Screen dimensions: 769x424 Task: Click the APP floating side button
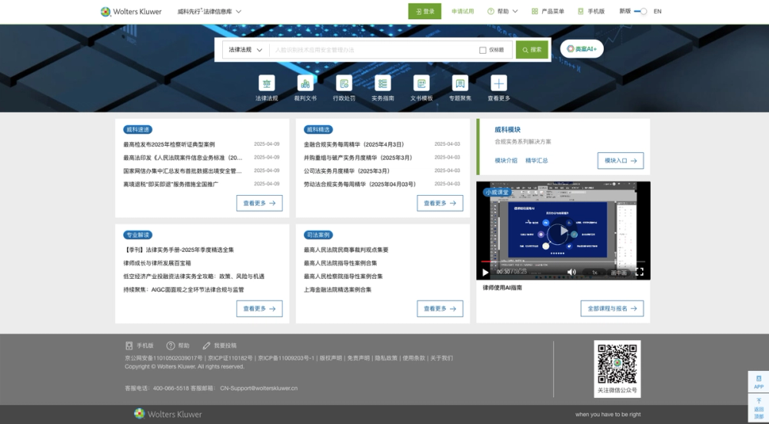coord(758,382)
